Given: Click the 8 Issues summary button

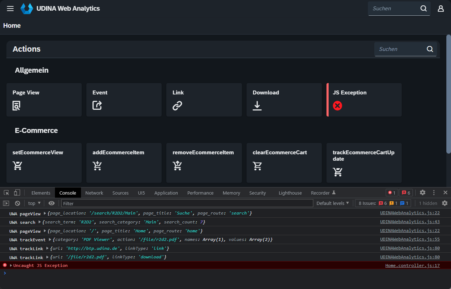Looking at the screenshot, I should pyautogui.click(x=384, y=203).
